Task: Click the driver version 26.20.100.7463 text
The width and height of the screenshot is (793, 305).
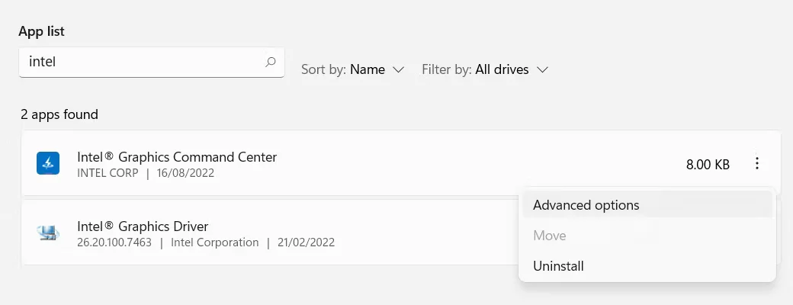Action: pos(114,242)
